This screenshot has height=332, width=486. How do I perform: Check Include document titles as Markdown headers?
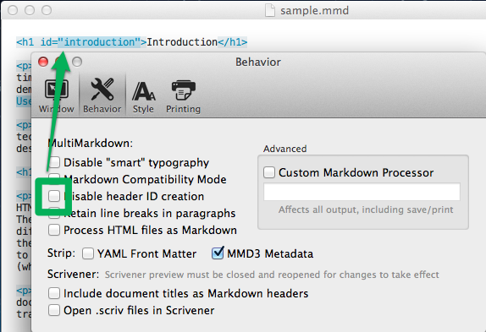(54, 293)
